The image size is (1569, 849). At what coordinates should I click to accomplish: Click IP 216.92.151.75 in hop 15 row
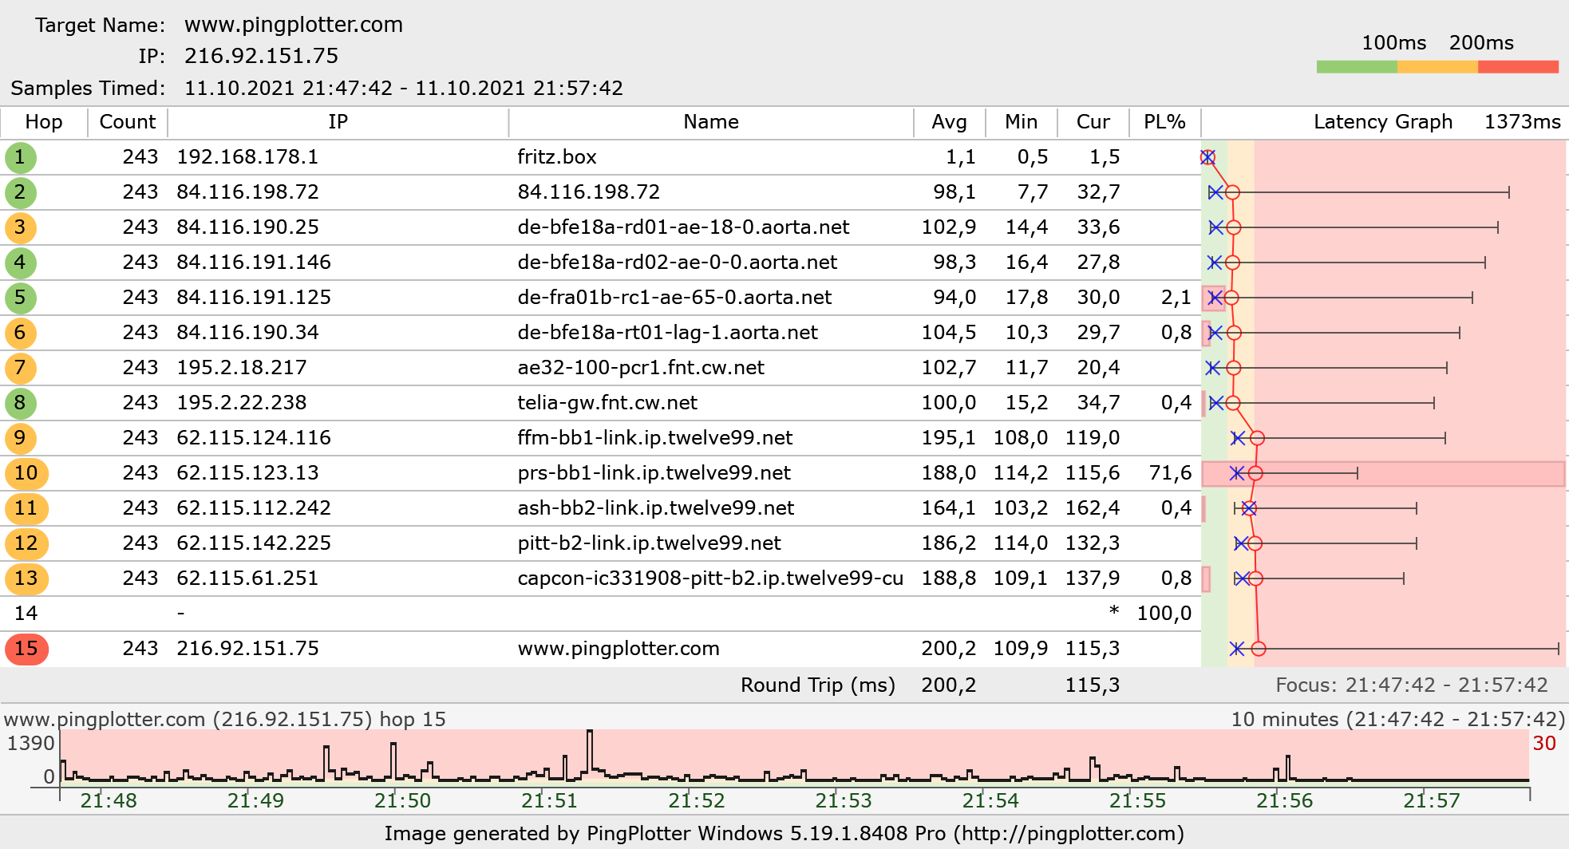click(247, 649)
